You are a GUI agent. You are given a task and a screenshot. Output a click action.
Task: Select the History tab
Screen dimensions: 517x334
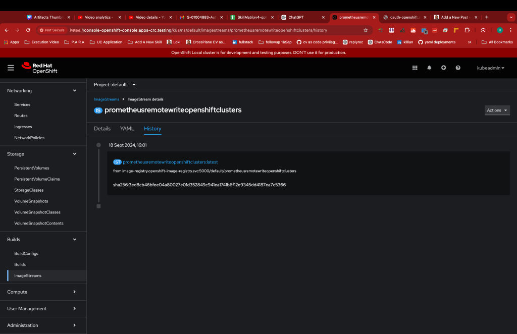pyautogui.click(x=152, y=129)
